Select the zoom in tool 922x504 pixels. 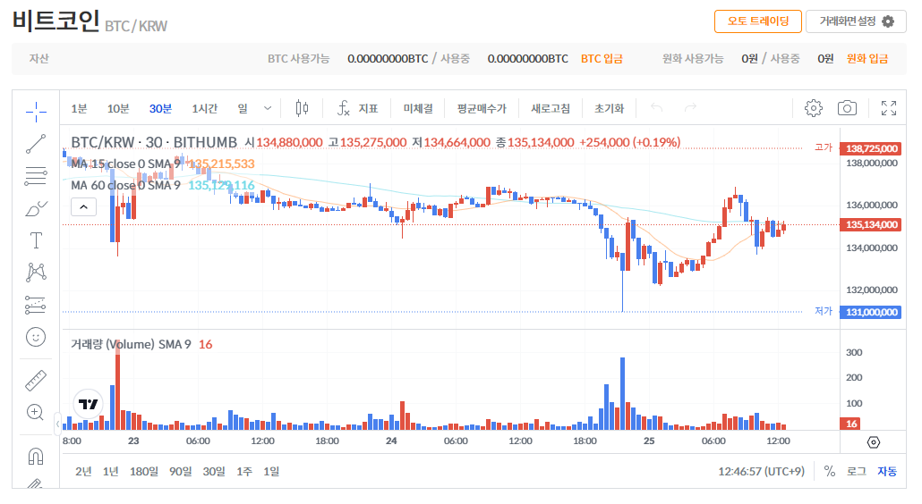(36, 413)
